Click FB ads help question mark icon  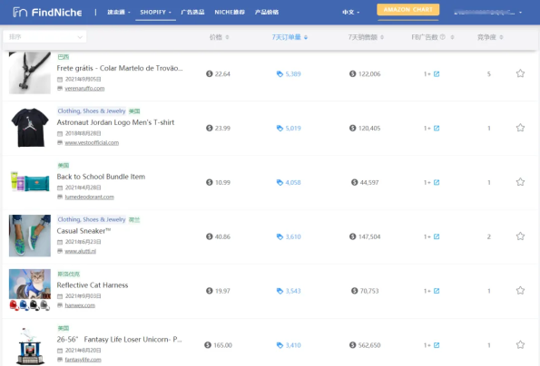443,37
